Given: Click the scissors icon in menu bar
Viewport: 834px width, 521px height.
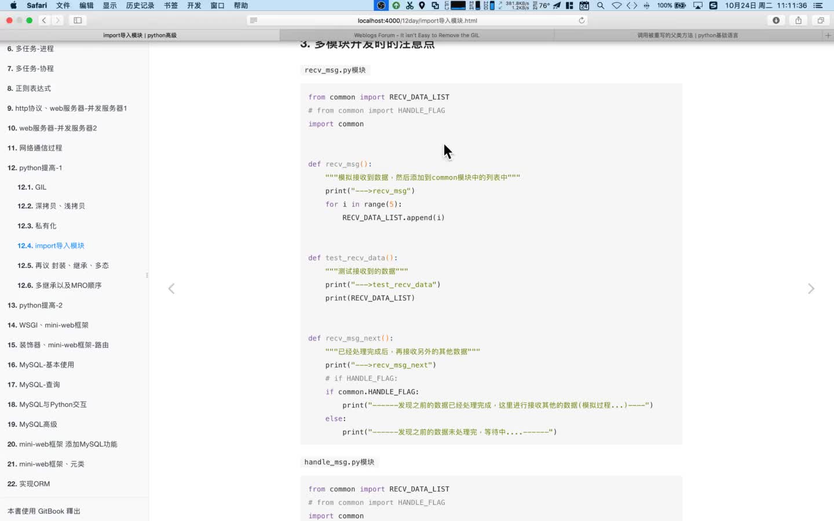Looking at the screenshot, I should [409, 5].
